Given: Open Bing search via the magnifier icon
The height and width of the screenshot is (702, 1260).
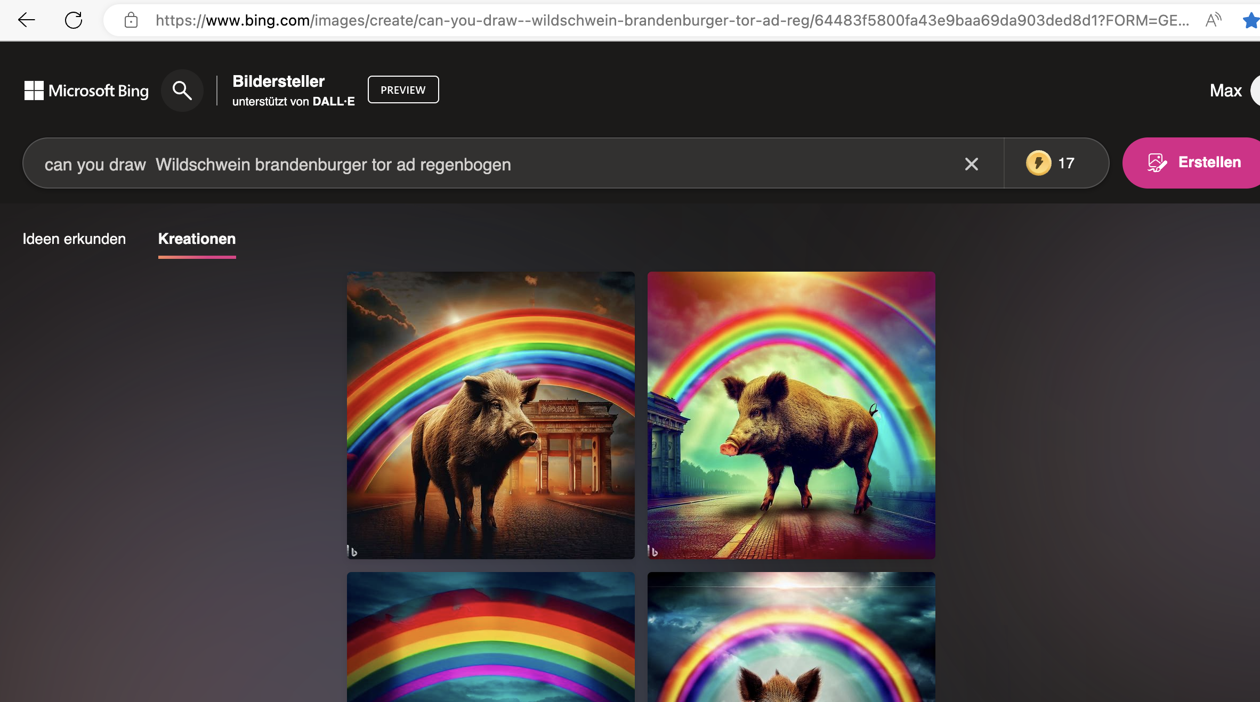Looking at the screenshot, I should click(182, 91).
